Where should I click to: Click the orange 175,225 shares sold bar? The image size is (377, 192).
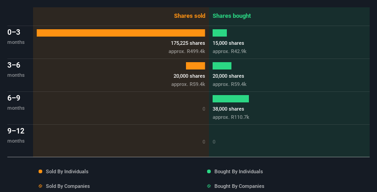point(121,33)
